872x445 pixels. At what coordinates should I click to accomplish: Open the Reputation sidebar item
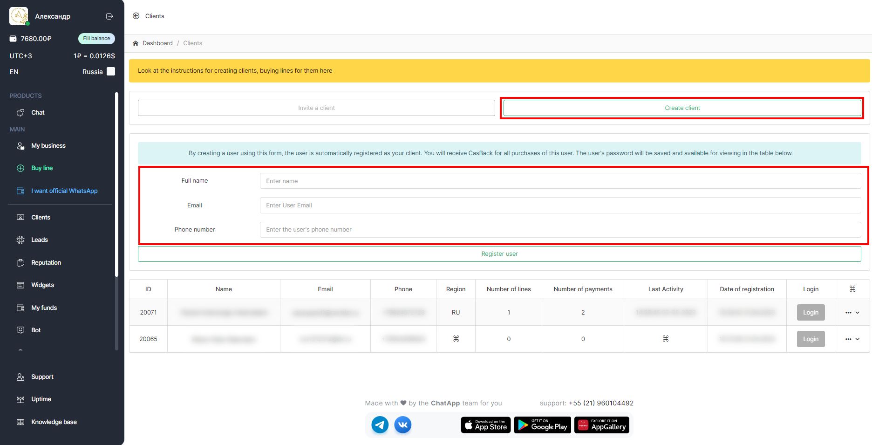(46, 263)
